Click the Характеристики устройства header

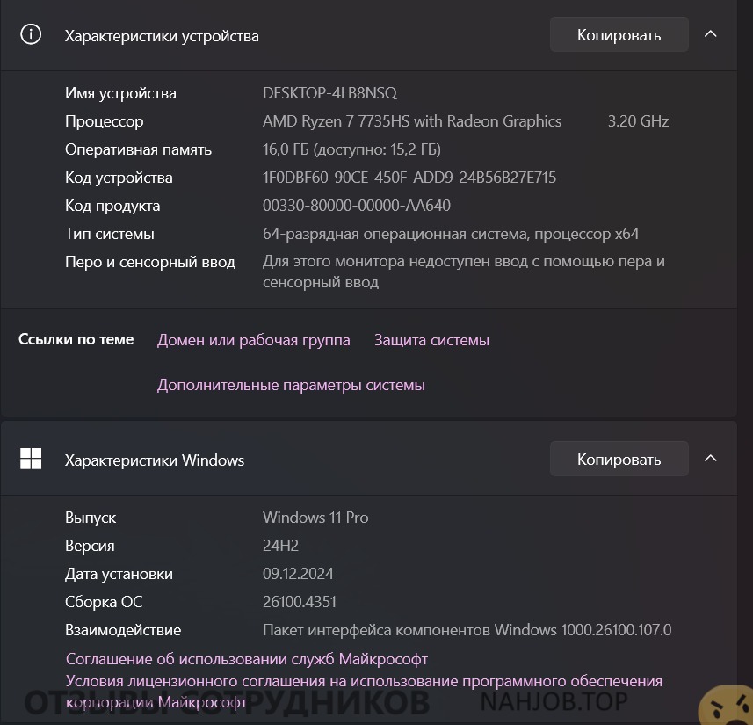pyautogui.click(x=162, y=36)
